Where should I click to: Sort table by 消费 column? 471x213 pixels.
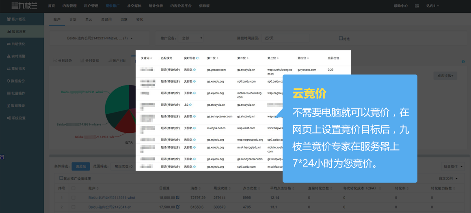point(195,188)
